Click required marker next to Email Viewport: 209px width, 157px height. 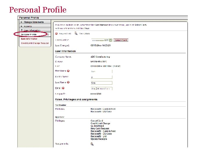coord(63,88)
